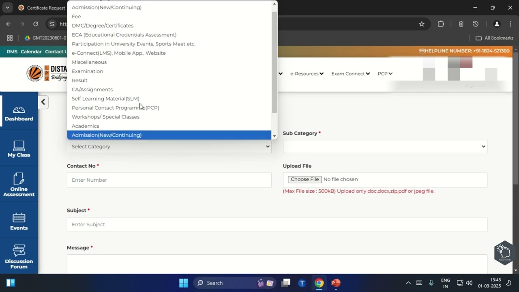Open GMT20230601 bookmark
Viewport: 519px width, 292px height.
(45, 38)
